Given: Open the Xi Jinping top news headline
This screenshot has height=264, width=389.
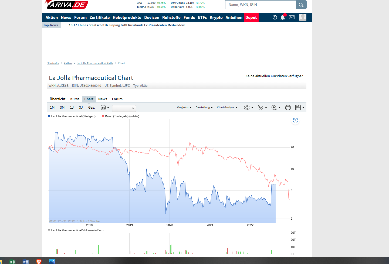Looking at the screenshot, I should click(x=127, y=25).
